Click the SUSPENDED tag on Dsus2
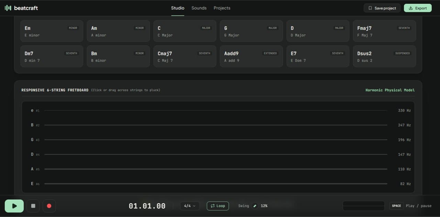The width and height of the screenshot is (440, 217). 403,53
